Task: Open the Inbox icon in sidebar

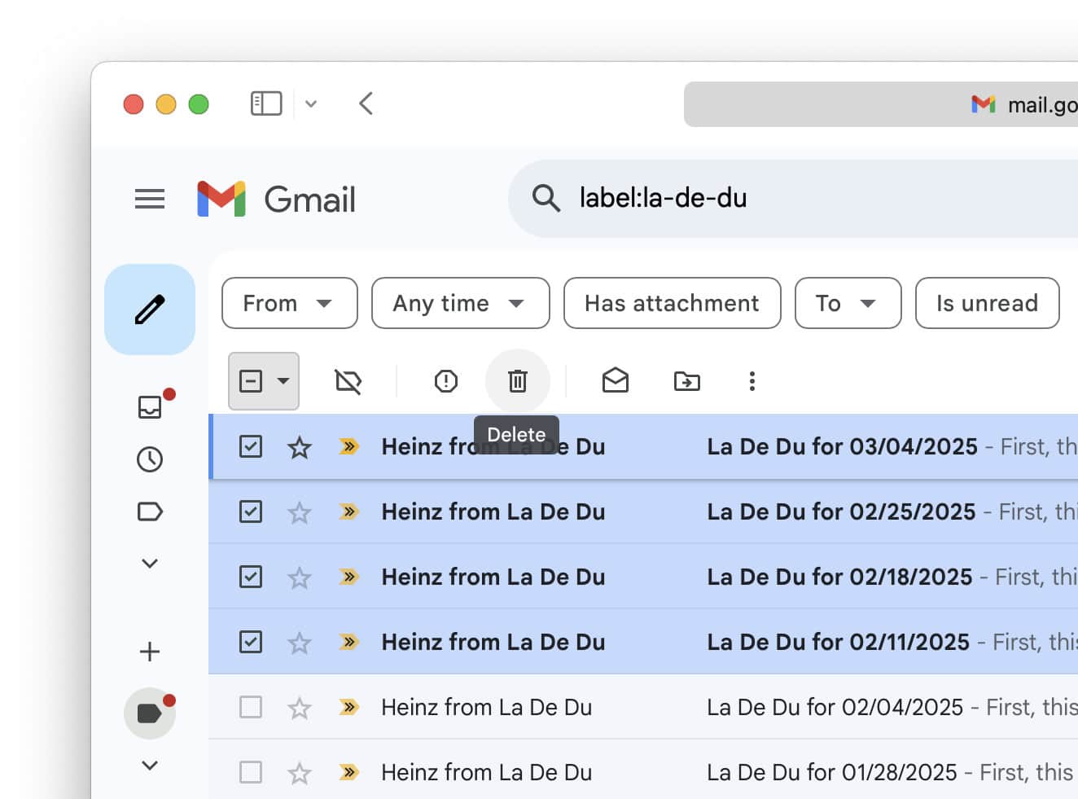Action: (x=150, y=406)
